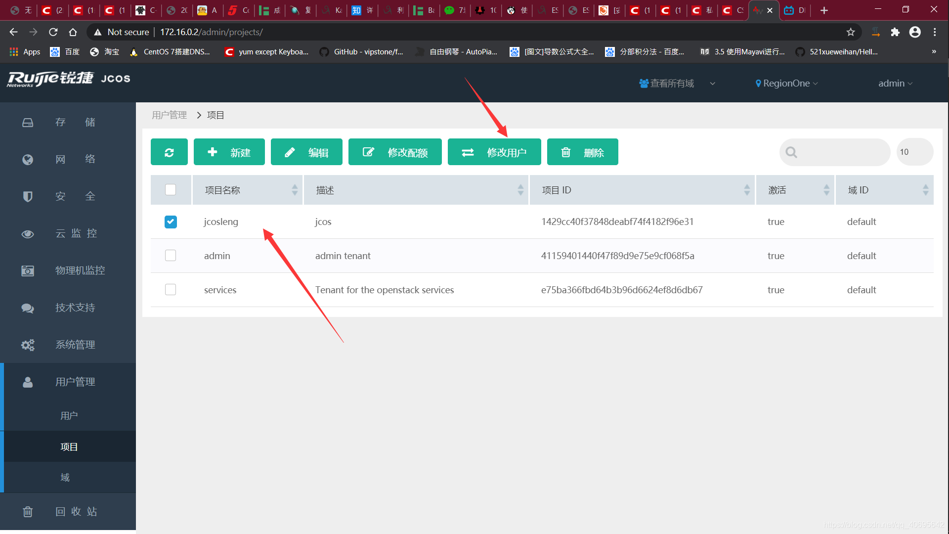This screenshot has width=949, height=534.
Task: Open the Apps bookmarks shortcut
Action: (25, 52)
